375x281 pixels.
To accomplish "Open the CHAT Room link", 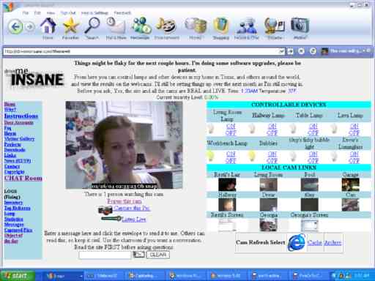I will pyautogui.click(x=23, y=178).
